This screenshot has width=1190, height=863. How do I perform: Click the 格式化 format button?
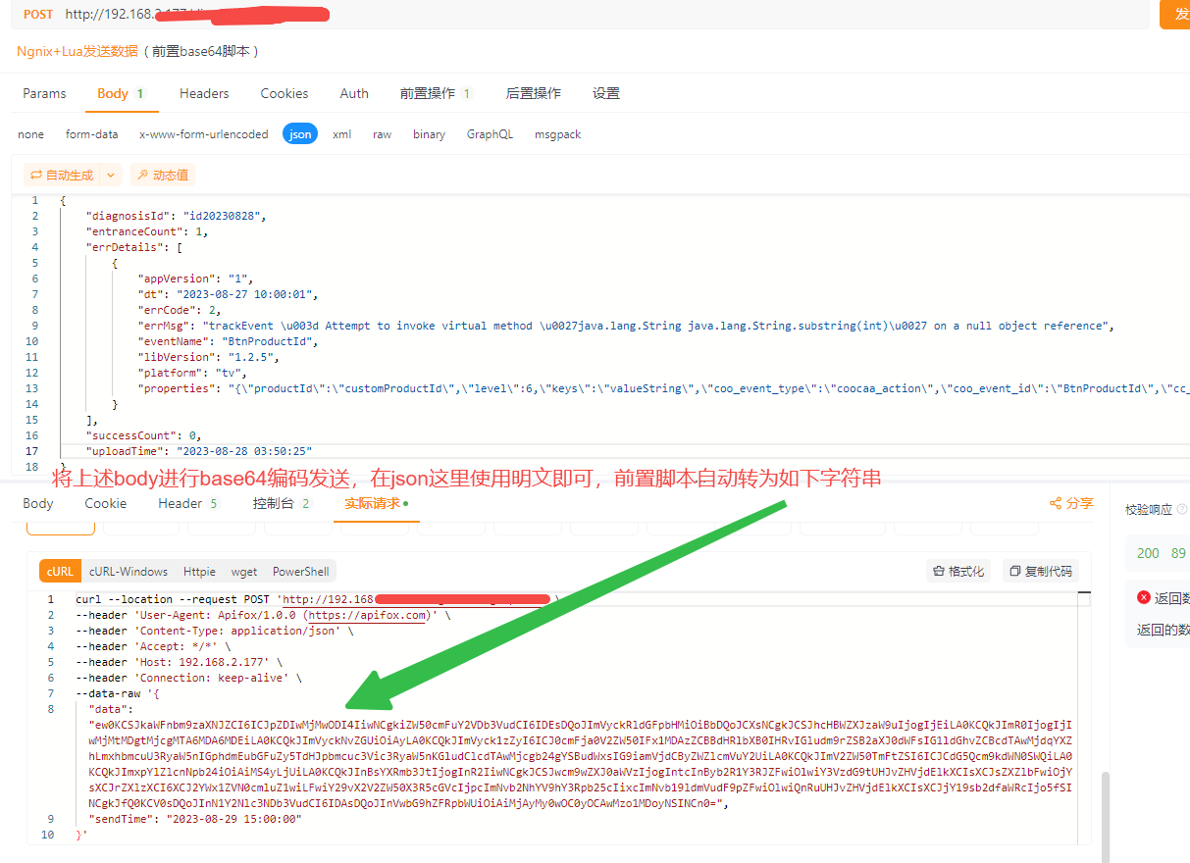pyautogui.click(x=959, y=571)
